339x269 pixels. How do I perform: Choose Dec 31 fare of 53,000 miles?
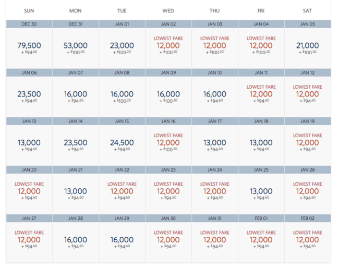pyautogui.click(x=76, y=48)
